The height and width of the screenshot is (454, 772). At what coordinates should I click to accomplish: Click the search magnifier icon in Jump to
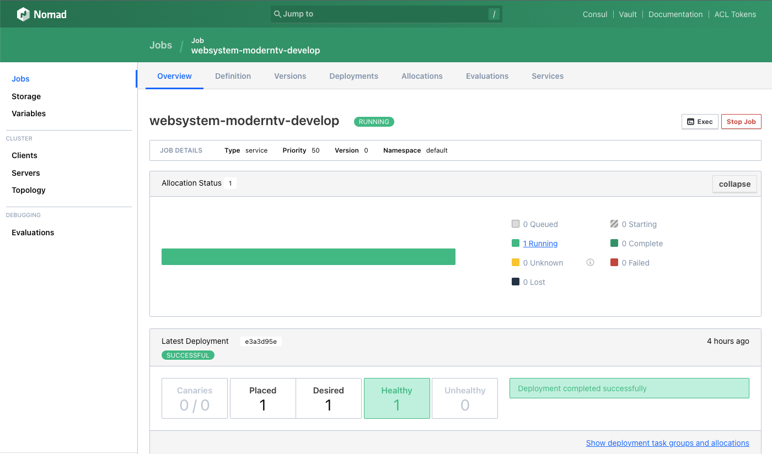click(277, 14)
